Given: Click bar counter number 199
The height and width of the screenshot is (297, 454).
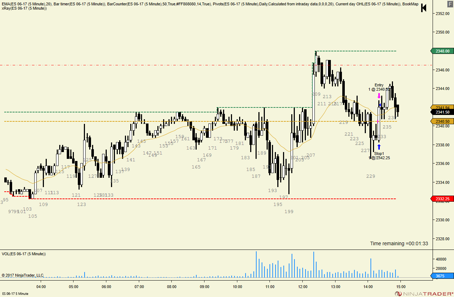Looking at the screenshot, I should pyautogui.click(x=289, y=212).
